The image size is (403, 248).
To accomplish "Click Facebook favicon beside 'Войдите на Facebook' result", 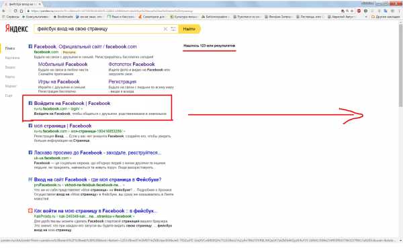I will point(30,103).
